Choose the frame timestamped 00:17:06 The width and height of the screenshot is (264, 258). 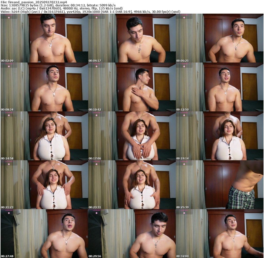click(x=132, y=136)
